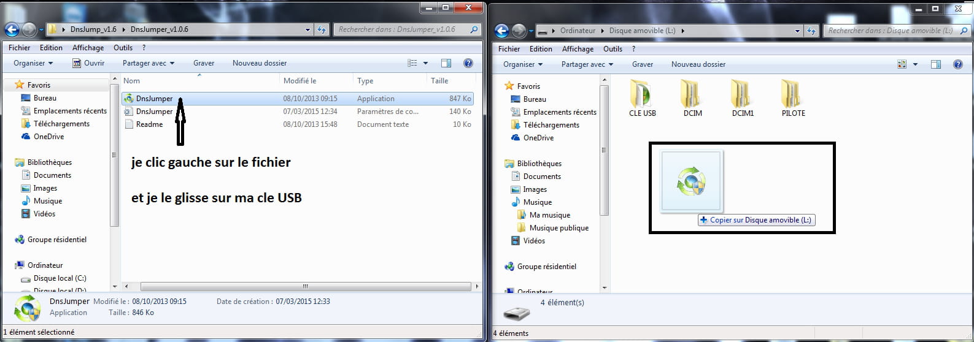This screenshot has height=342, width=974.
Task: Select Musique publique in right window
Action: click(552, 228)
